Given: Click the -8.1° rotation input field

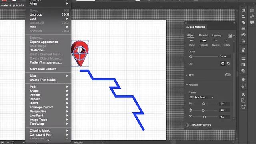Looking at the screenshot, I should (x=224, y=117).
